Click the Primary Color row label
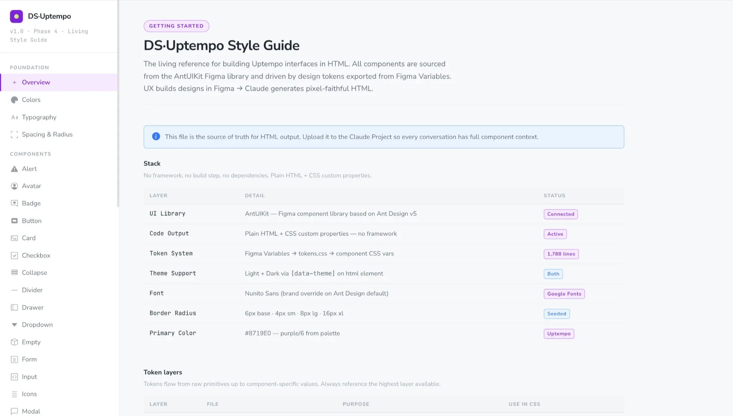 [x=173, y=333]
